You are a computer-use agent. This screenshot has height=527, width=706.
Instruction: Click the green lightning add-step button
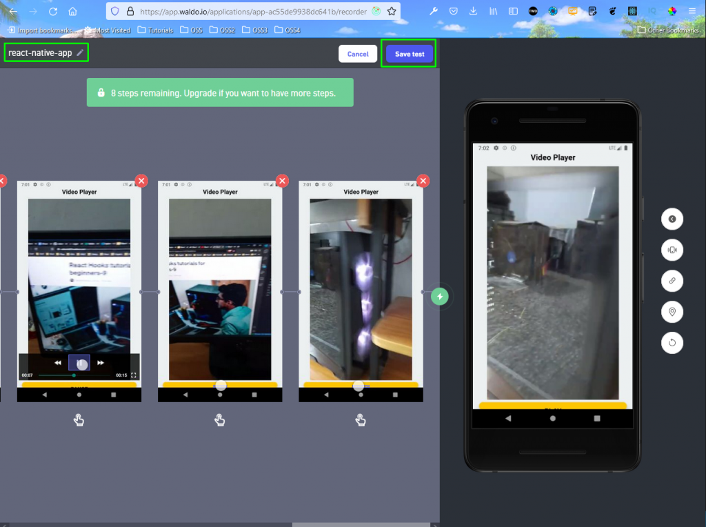(440, 297)
